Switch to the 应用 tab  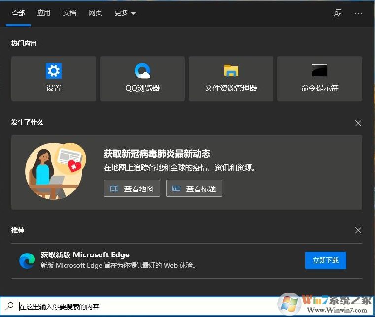click(x=44, y=13)
